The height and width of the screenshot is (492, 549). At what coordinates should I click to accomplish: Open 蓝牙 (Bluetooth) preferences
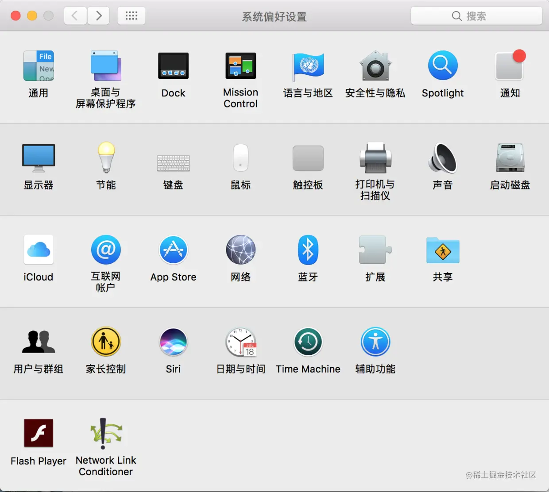click(308, 250)
